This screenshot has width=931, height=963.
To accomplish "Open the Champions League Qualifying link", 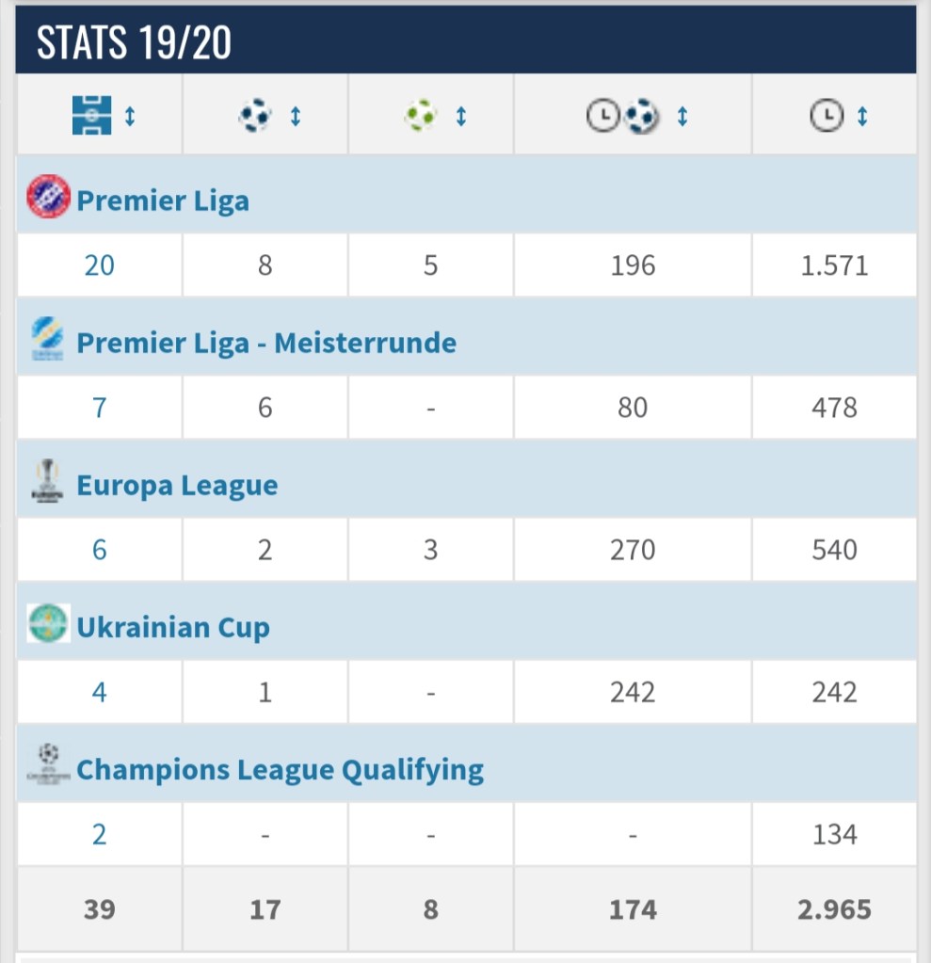I will (280, 769).
